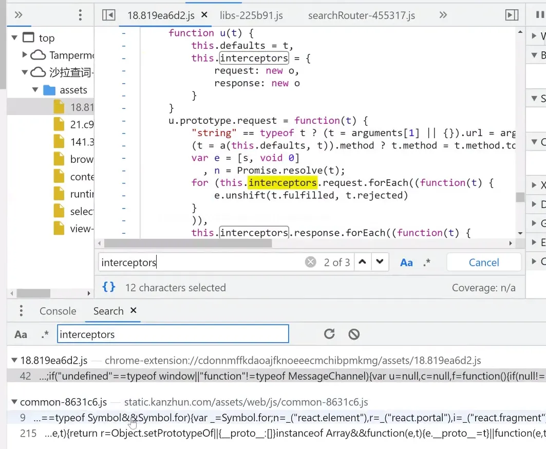
Task: Open drawer three-dot menu
Action: click(21, 310)
